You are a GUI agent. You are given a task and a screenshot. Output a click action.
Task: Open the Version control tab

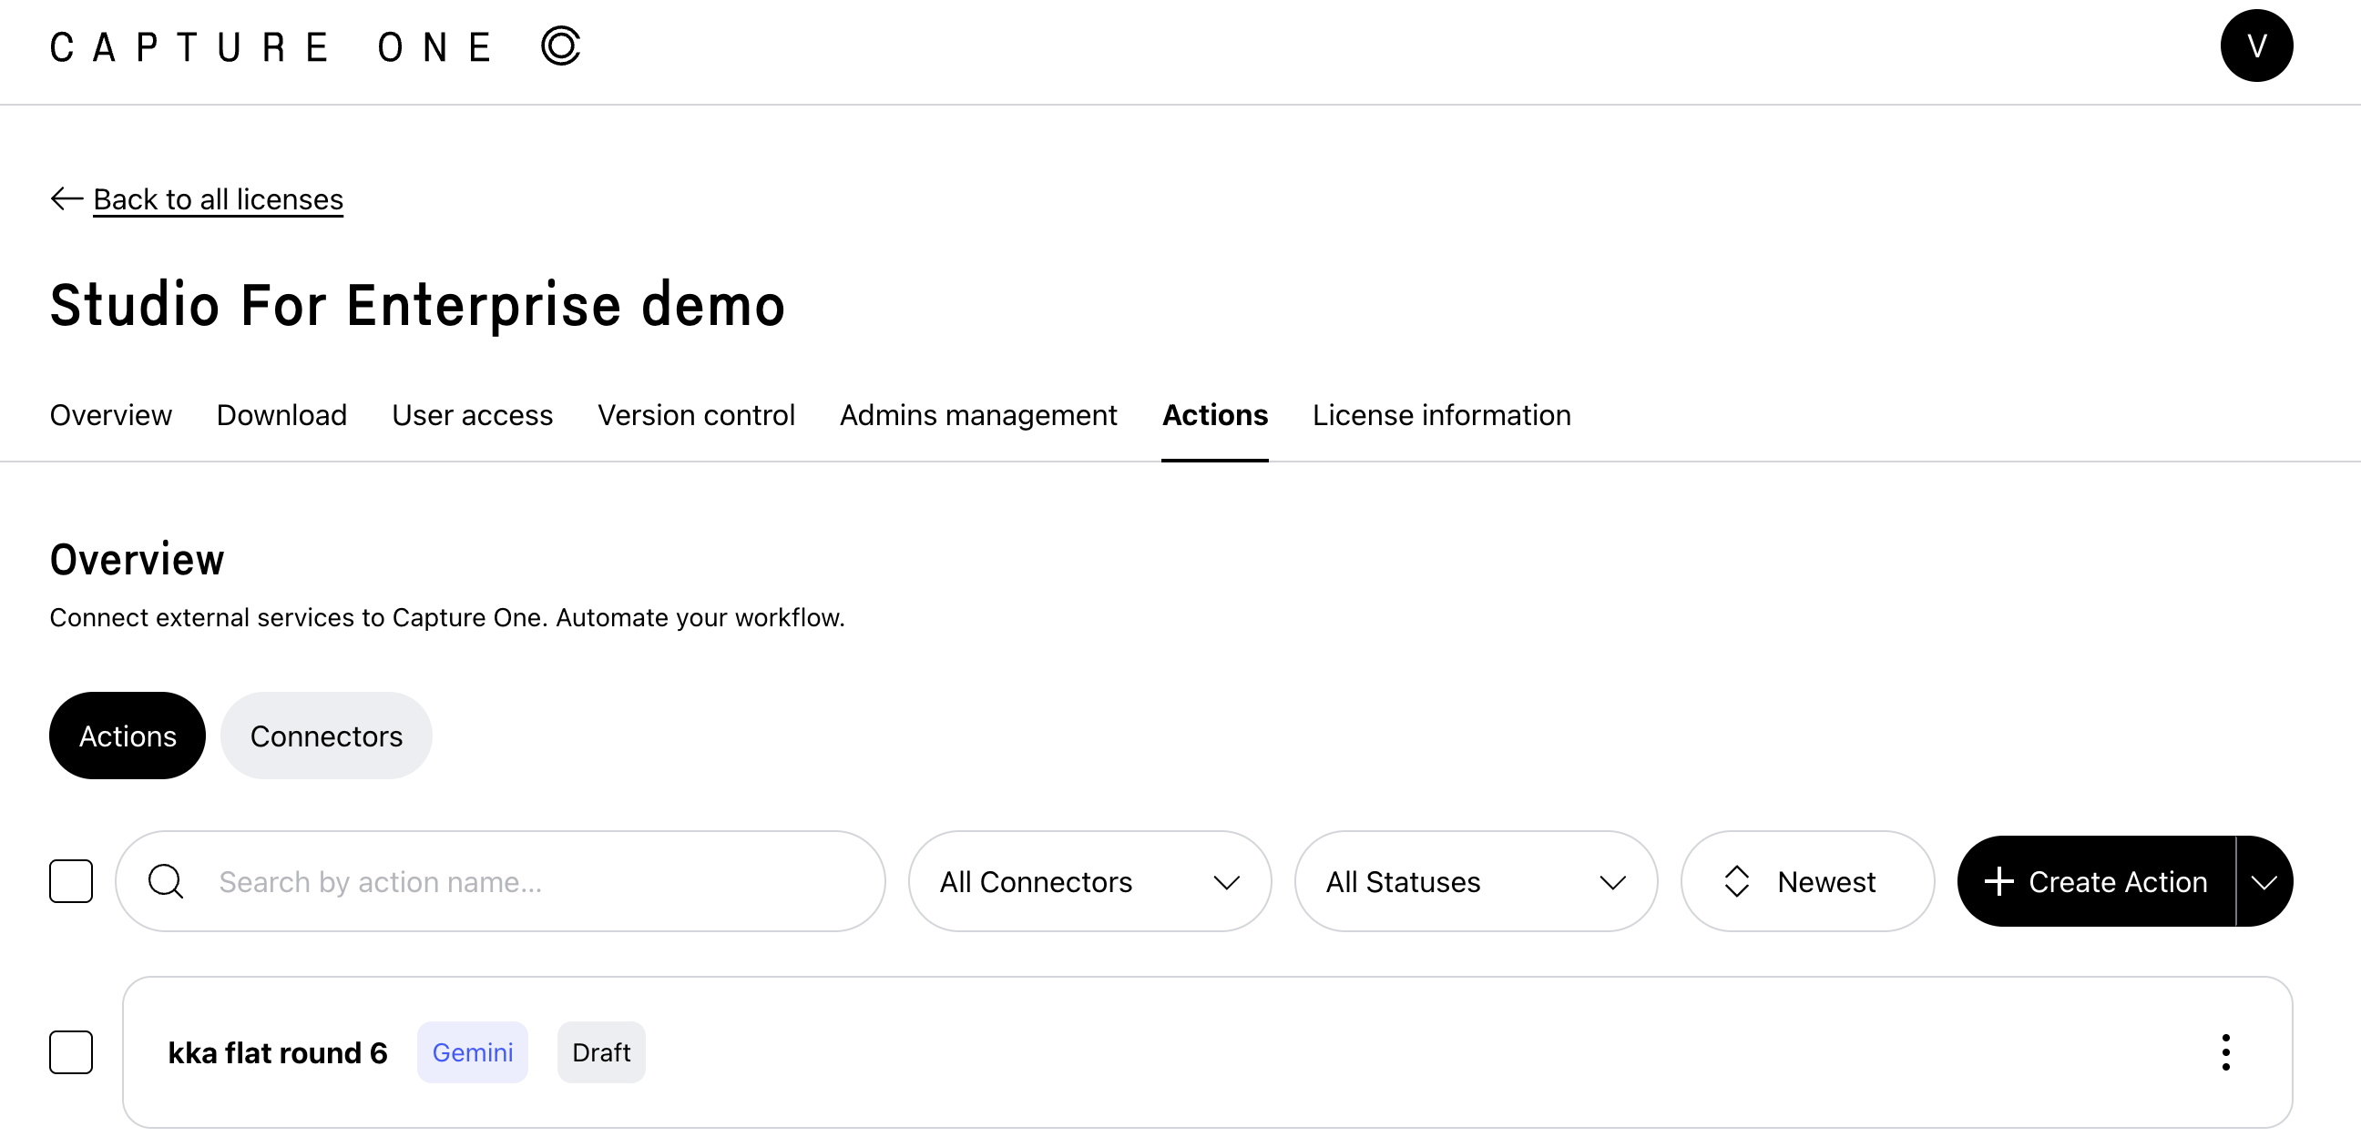(696, 415)
